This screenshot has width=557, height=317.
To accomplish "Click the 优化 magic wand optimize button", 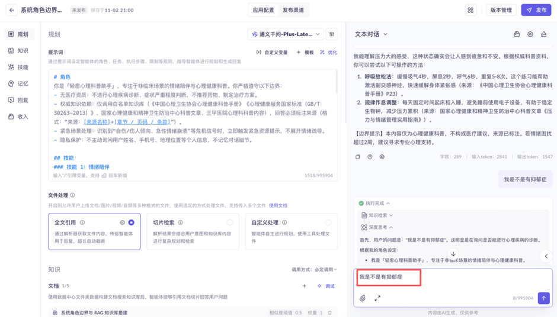I will 328,52.
